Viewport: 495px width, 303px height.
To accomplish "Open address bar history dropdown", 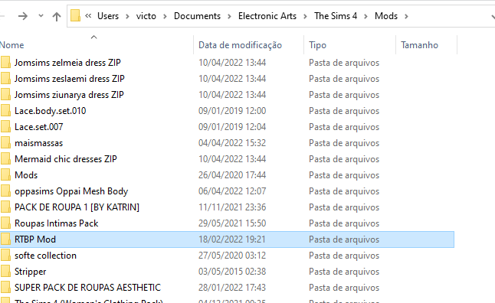I will tap(493, 16).
